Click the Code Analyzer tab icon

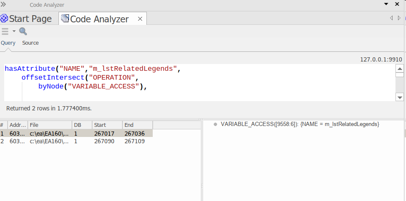pos(65,19)
